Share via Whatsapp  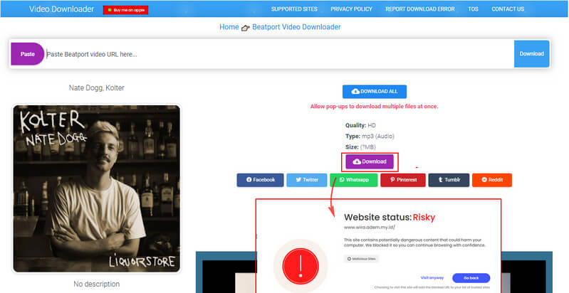pos(354,180)
